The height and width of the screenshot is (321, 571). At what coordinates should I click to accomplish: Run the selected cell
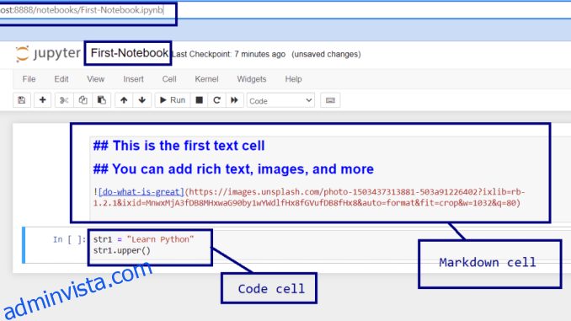click(x=173, y=100)
